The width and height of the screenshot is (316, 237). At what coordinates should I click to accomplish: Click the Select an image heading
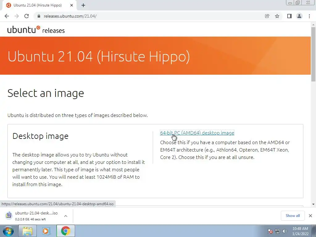coord(46,93)
